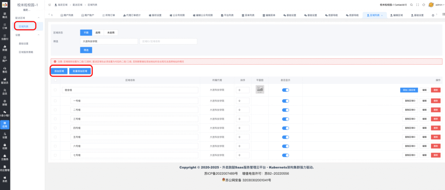
Task: Open the 权限 permissions lock icon
Action: (x=5, y=146)
